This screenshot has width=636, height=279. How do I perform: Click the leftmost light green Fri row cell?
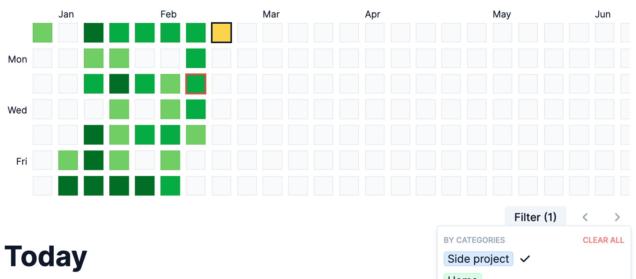[68, 160]
